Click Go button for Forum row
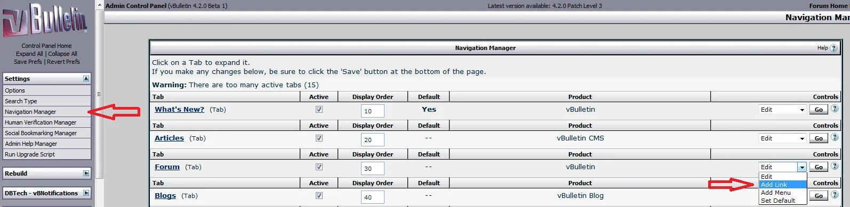850x207 pixels. pos(819,167)
